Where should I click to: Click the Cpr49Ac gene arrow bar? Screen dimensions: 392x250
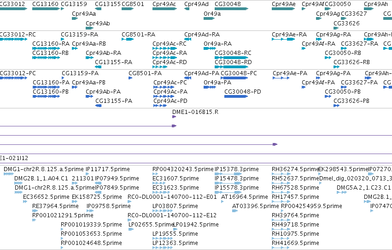pyautogui.click(x=165, y=9)
